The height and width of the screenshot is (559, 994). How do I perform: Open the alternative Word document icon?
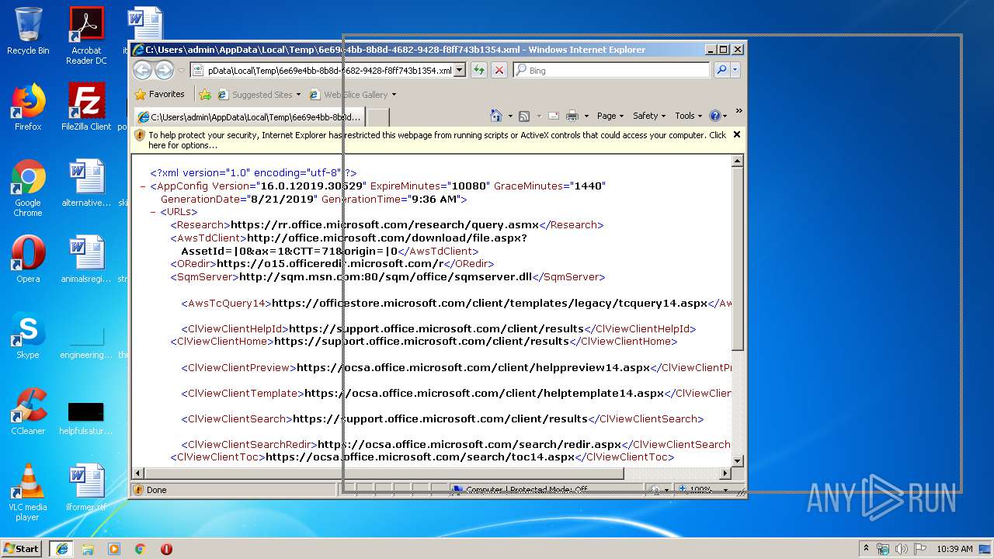click(x=86, y=183)
